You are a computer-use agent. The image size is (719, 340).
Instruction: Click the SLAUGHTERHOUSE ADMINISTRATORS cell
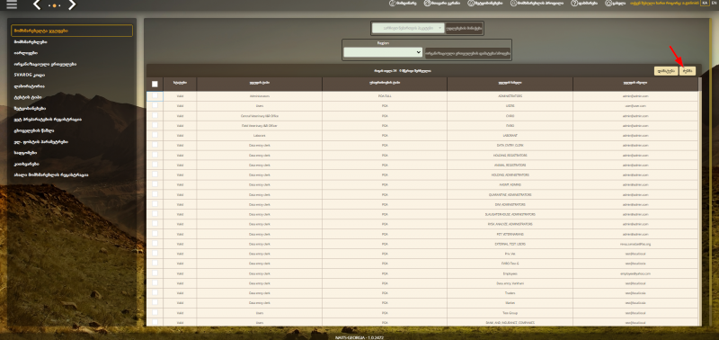tap(510, 214)
